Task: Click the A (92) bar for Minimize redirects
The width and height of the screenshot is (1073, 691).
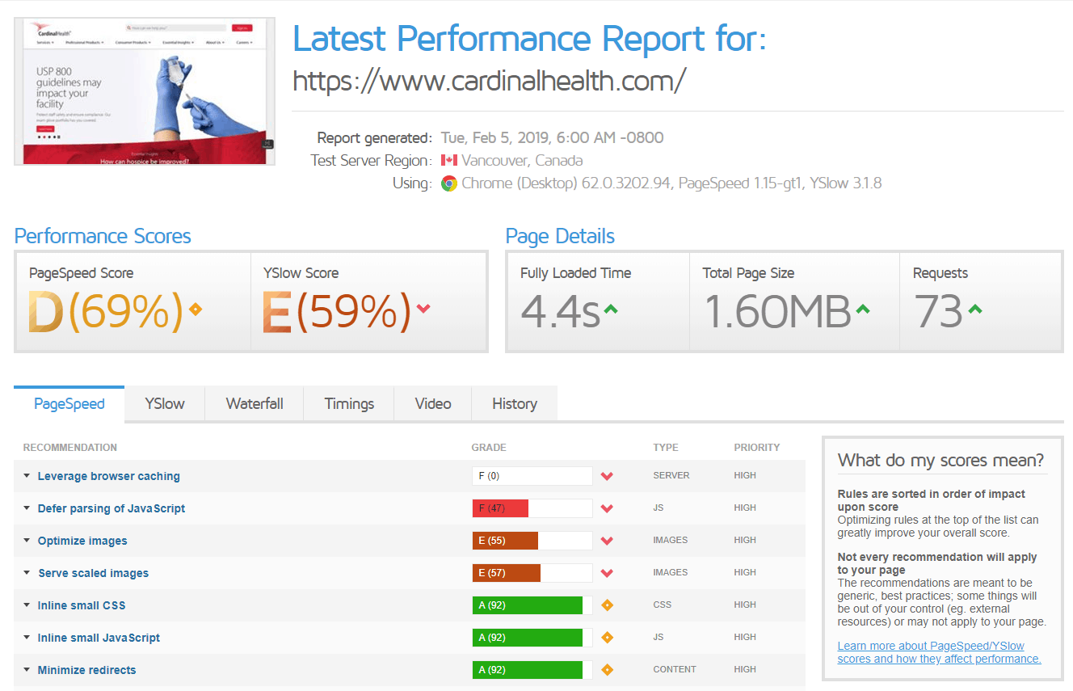Action: 532,670
